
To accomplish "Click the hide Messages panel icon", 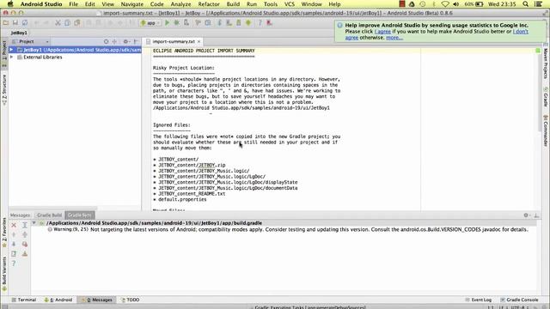I will pyautogui.click(x=536, y=215).
